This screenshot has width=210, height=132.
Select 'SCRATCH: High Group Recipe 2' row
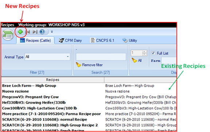50,125
